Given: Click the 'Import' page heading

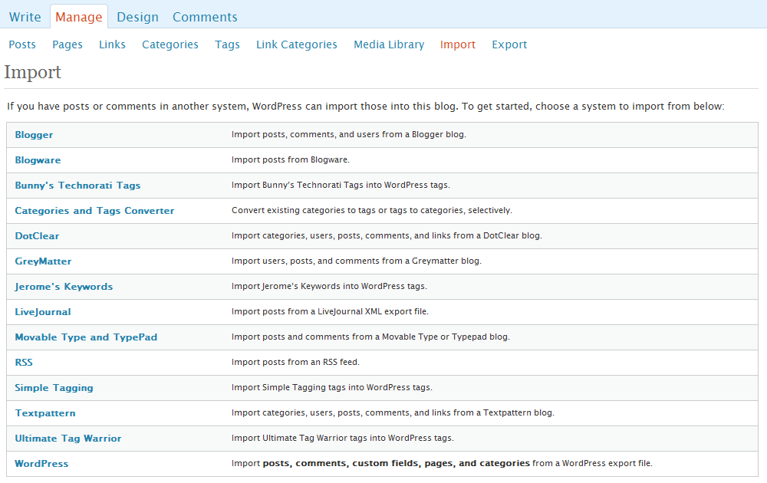Looking at the screenshot, I should (33, 72).
